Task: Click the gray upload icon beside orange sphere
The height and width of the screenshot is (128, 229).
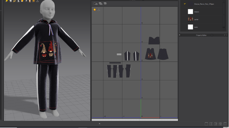Action: pyautogui.click(x=99, y=10)
